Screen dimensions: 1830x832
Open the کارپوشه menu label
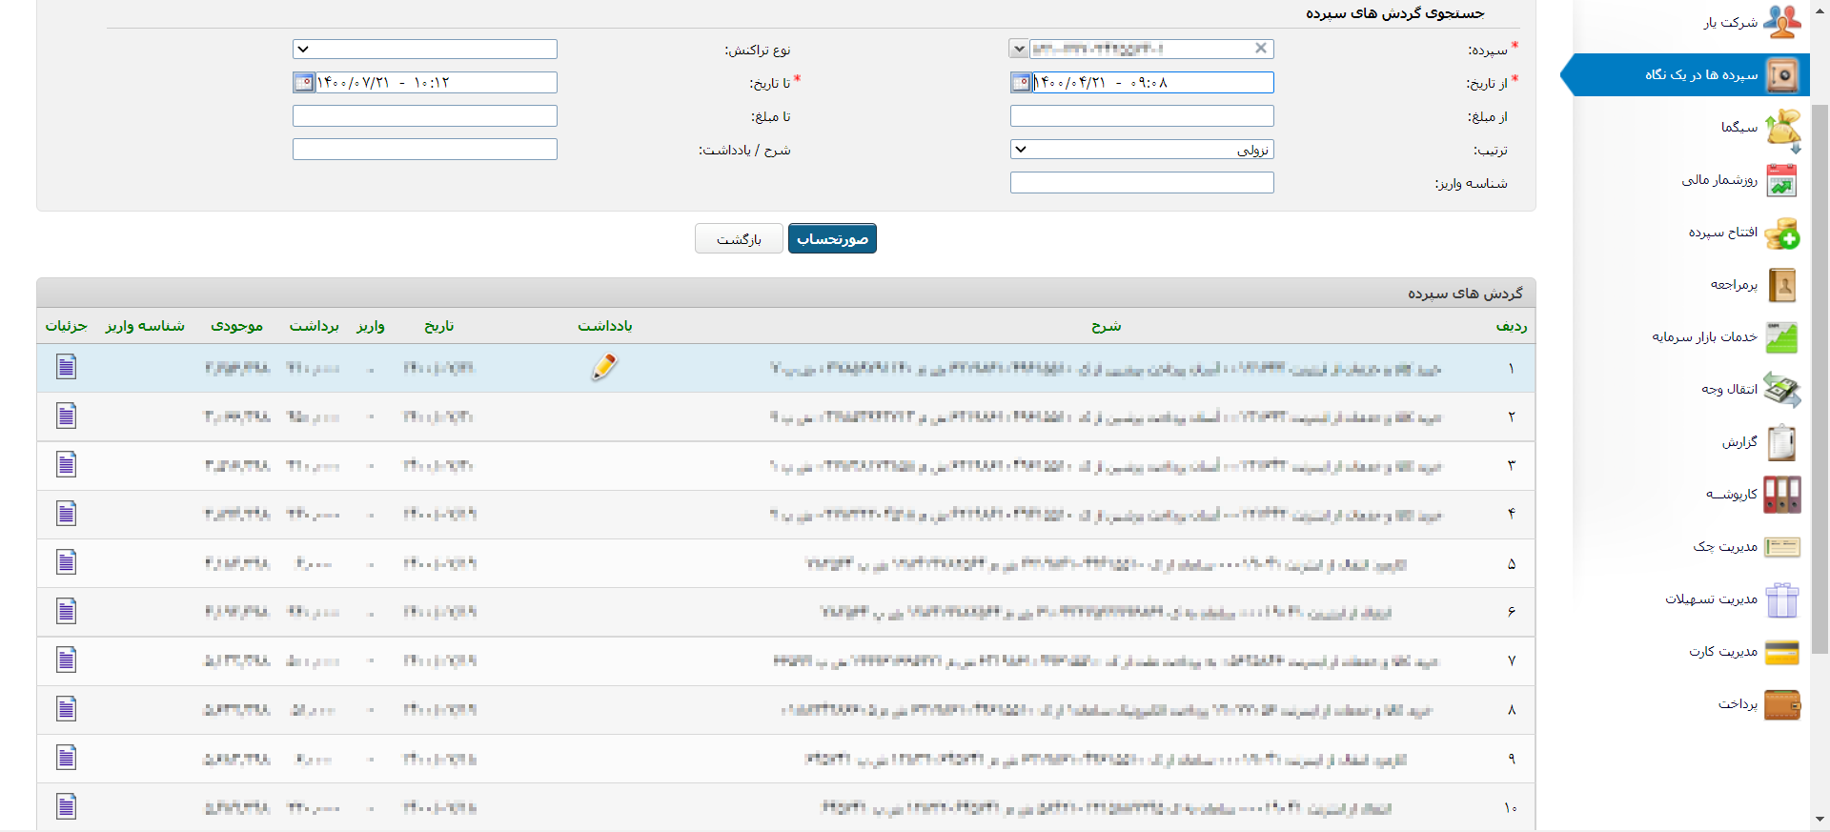tap(1732, 494)
